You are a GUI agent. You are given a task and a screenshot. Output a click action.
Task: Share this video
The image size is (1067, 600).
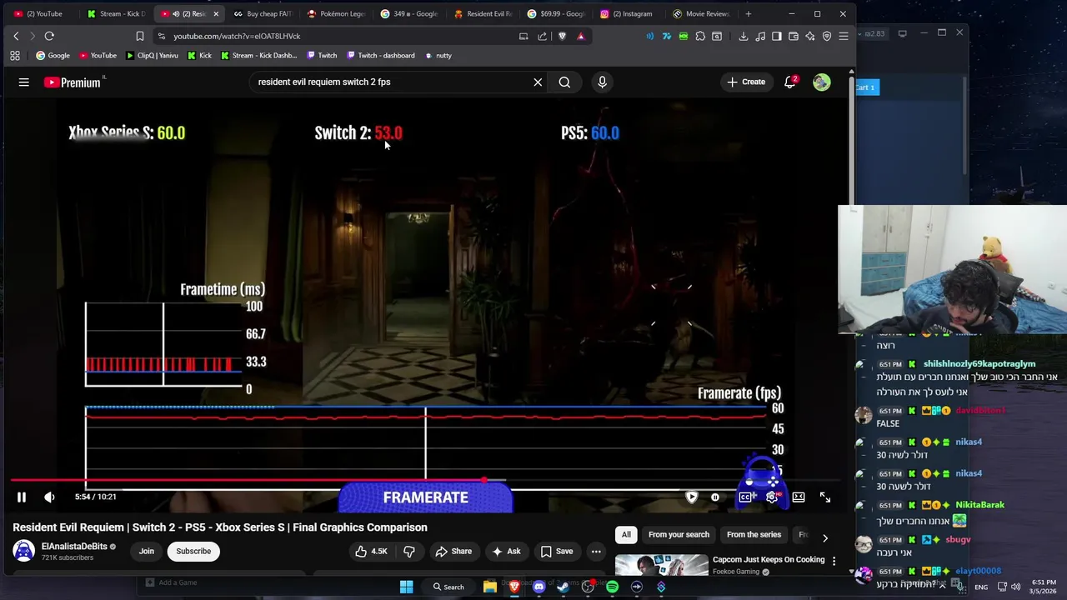click(x=453, y=551)
